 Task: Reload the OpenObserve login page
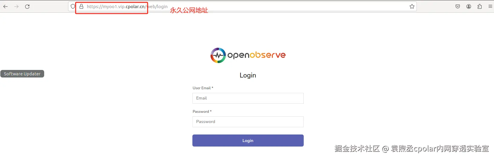pyautogui.click(x=27, y=6)
